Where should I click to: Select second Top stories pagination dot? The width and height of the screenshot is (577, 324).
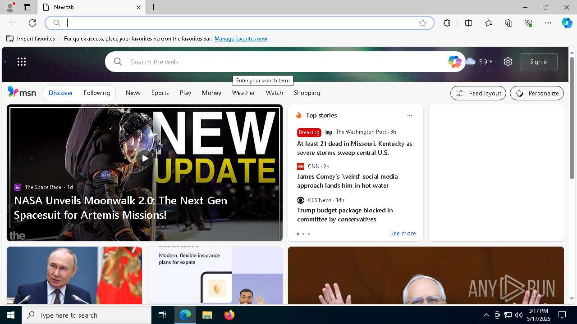[x=303, y=234]
